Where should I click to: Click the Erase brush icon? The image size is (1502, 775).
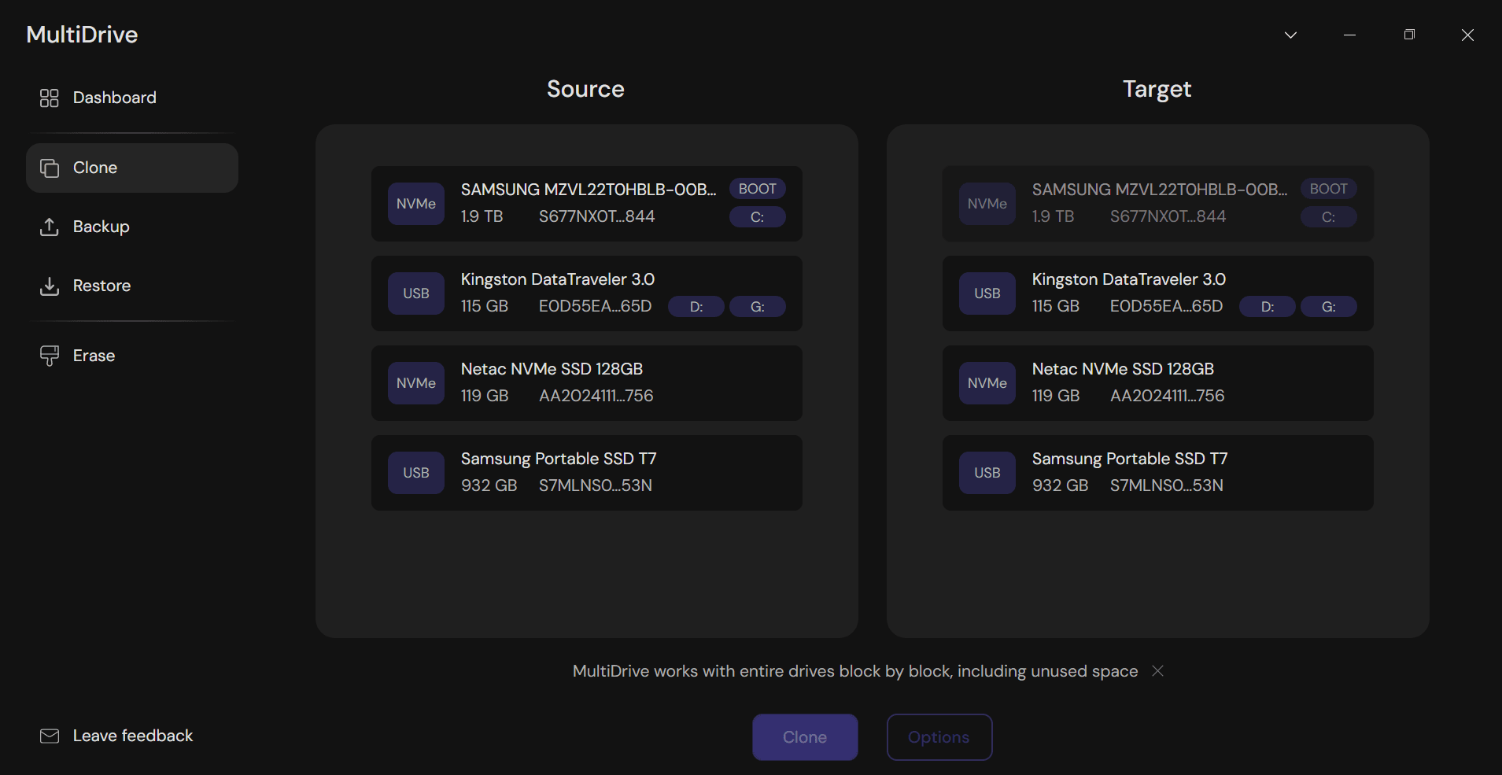pos(49,356)
